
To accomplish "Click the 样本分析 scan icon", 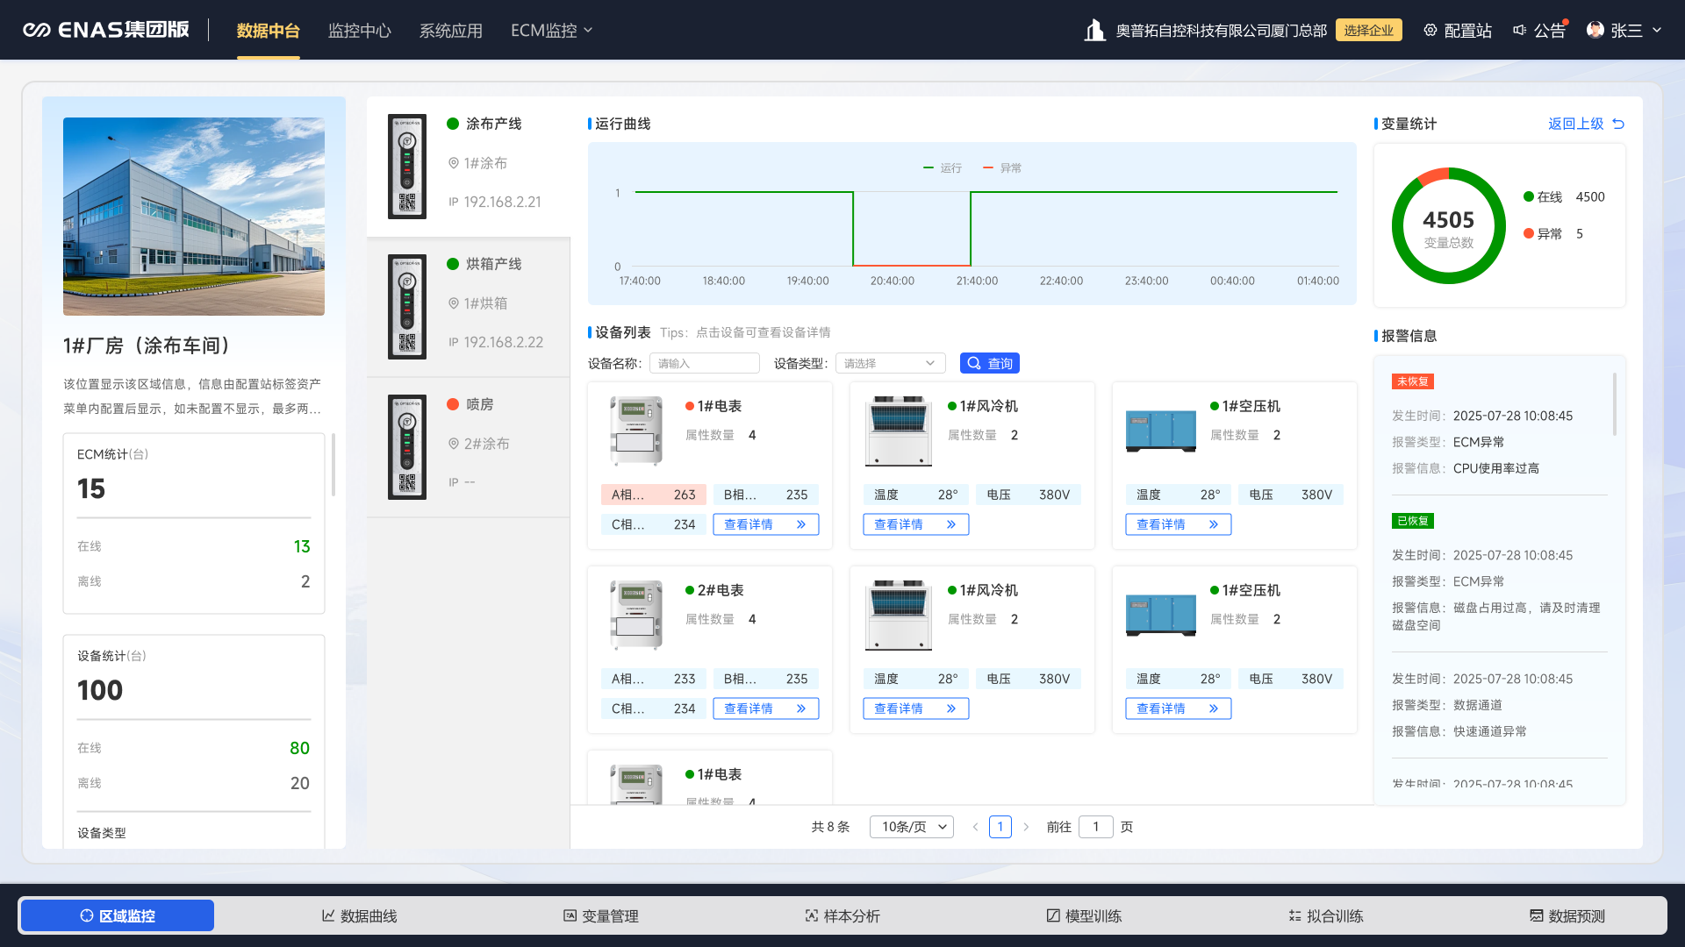I will [x=812, y=915].
